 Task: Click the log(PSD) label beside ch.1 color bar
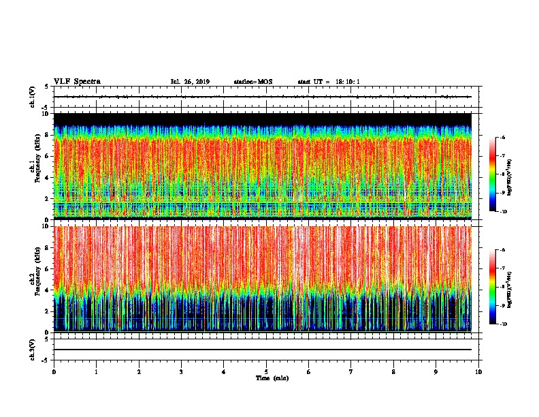pyautogui.click(x=510, y=178)
